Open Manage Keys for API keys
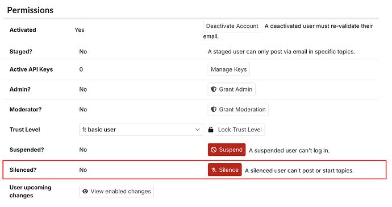392x207 pixels. [x=229, y=69]
